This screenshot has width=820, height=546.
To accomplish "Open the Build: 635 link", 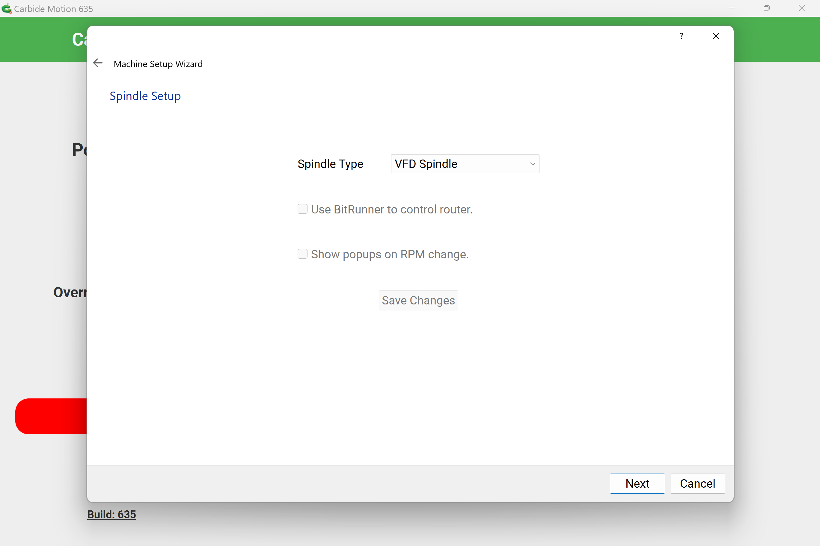I will point(111,514).
